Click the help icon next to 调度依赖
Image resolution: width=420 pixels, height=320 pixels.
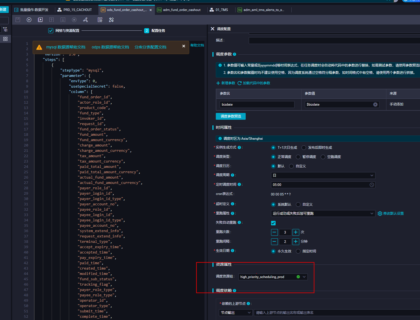234,290
